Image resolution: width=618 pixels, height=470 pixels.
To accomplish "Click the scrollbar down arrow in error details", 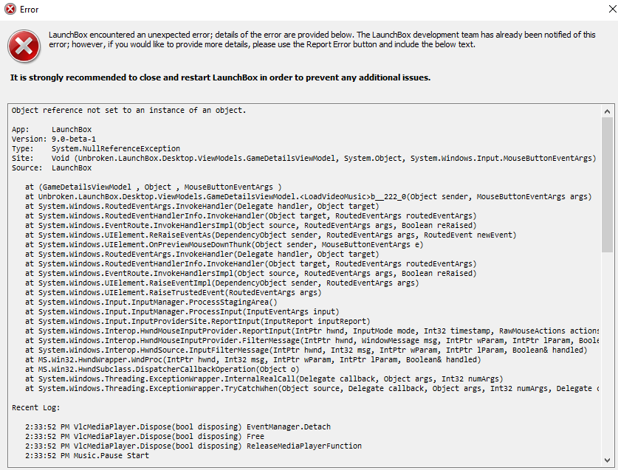I will tap(607, 460).
